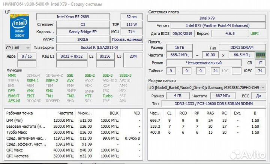Click the timing value 24
The width and height of the screenshot is (270, 164).
215,71
